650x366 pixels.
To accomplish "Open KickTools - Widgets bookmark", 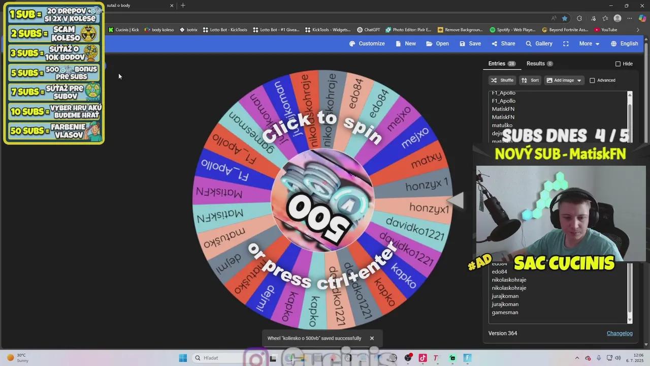I will point(328,30).
